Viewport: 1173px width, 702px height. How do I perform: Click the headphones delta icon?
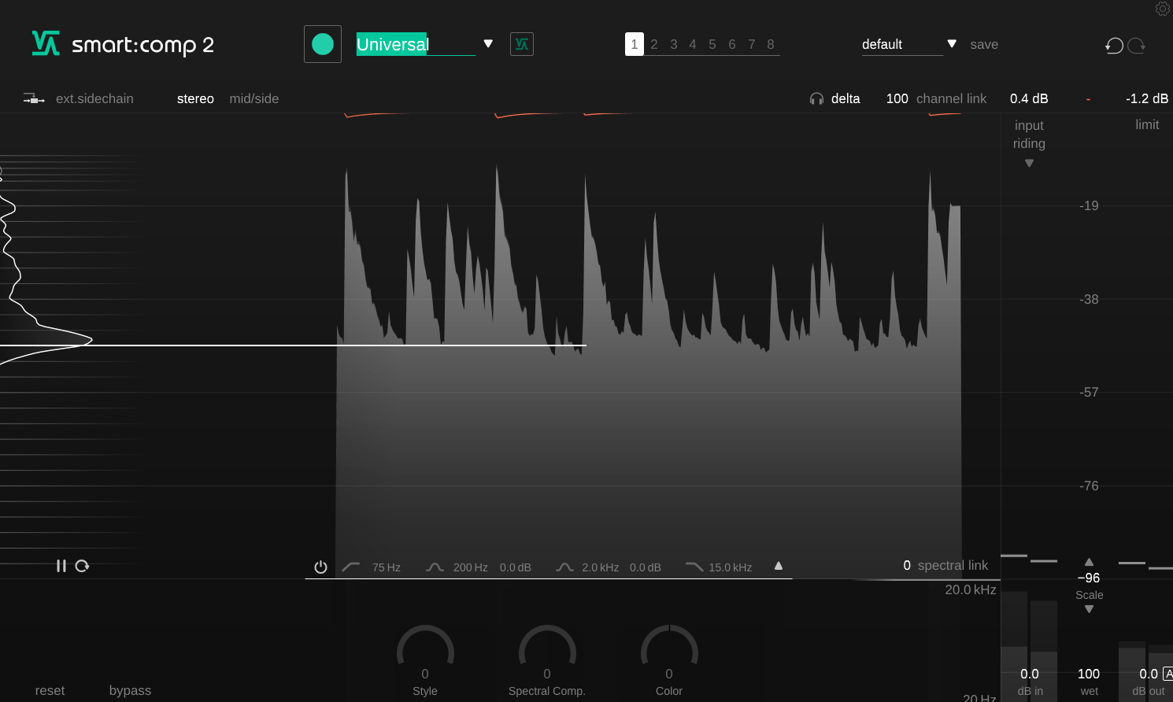816,98
